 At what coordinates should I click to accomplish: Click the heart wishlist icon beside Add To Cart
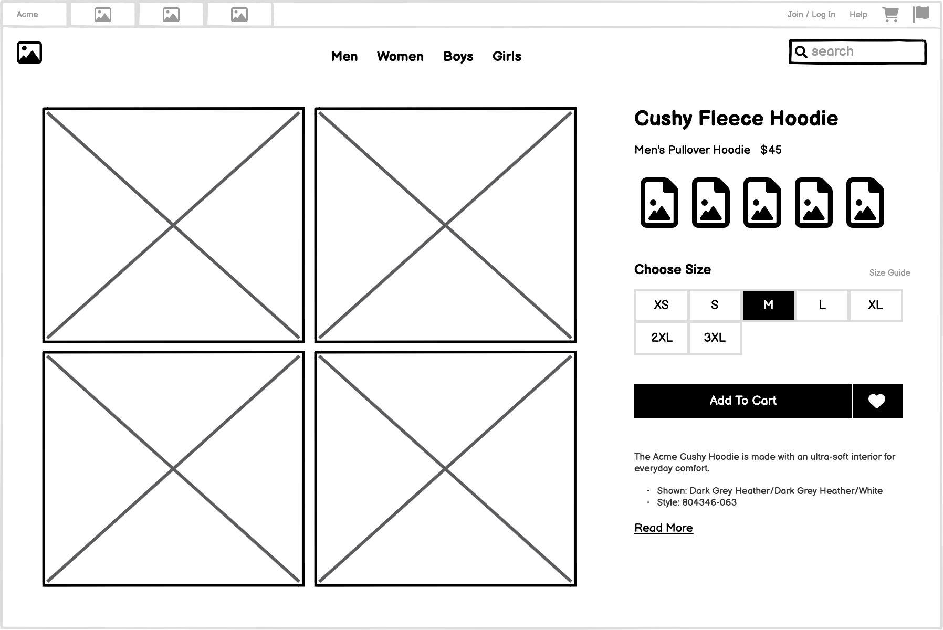point(877,401)
